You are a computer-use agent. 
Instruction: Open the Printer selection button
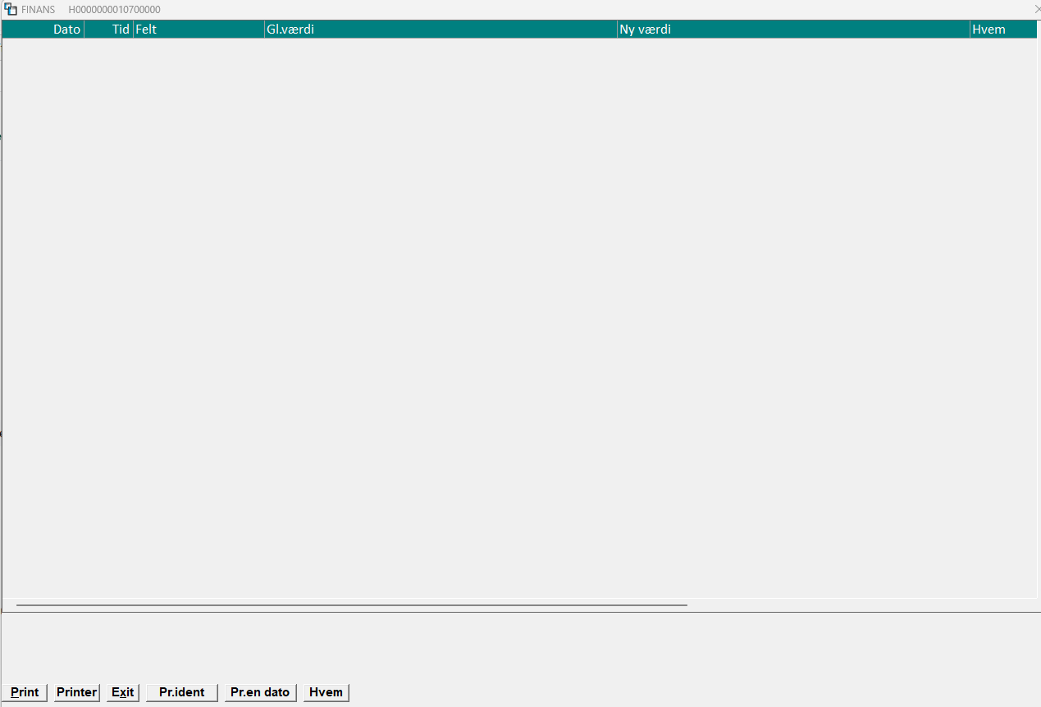76,692
